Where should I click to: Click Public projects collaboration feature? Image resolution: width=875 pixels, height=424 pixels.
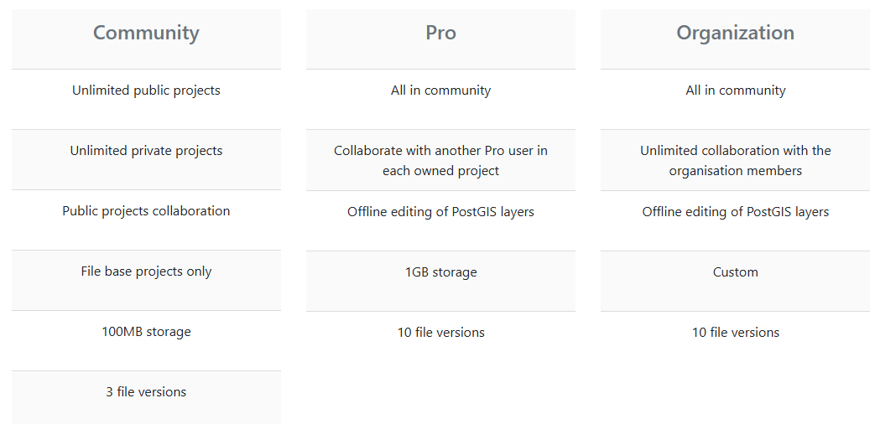tap(146, 211)
